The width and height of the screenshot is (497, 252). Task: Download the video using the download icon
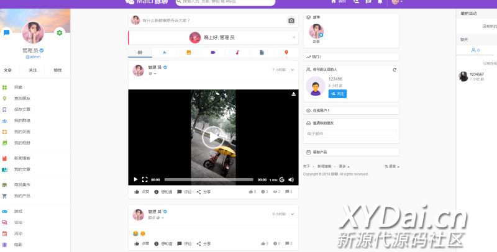293,94
